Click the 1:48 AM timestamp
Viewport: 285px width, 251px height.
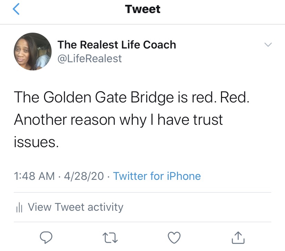point(34,176)
